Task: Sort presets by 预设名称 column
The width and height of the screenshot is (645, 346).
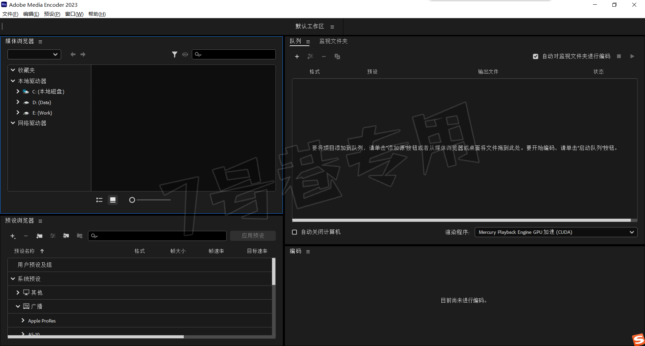Action: pos(24,251)
